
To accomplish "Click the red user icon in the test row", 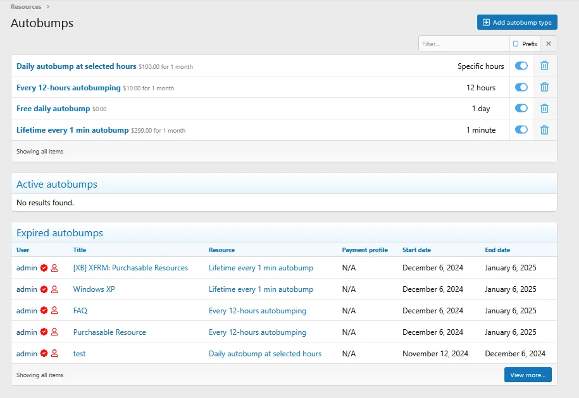I will pos(54,353).
